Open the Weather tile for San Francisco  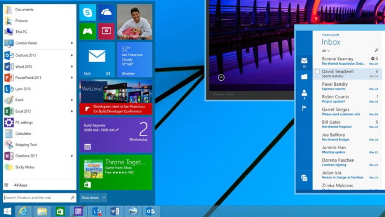(134, 60)
